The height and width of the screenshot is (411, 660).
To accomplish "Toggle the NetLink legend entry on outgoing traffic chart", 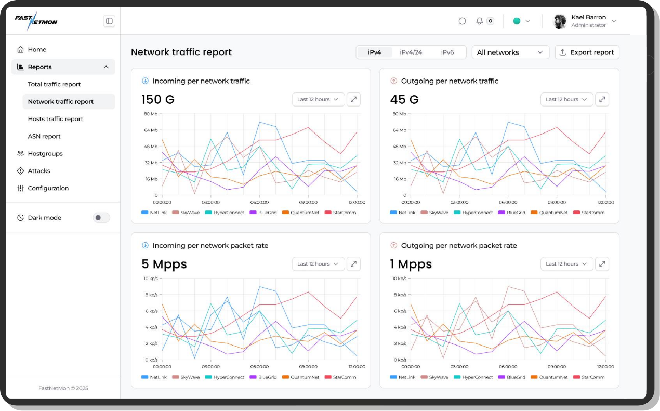I will tap(405, 213).
